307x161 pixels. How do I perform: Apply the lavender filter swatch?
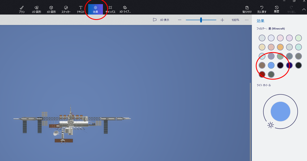pyautogui.click(x=271, y=38)
